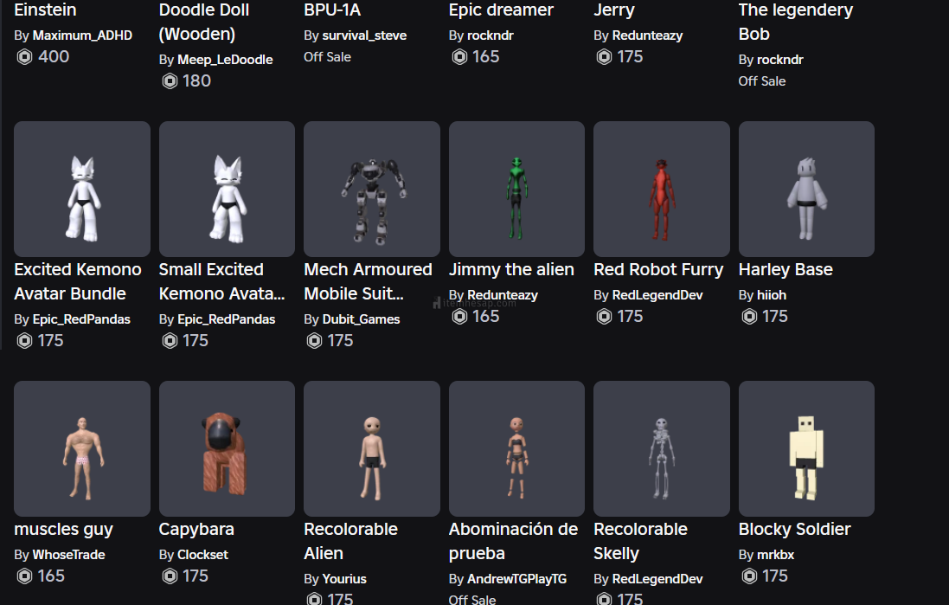Open the Abominación de prueba item title
949x605 pixels.
[513, 541]
